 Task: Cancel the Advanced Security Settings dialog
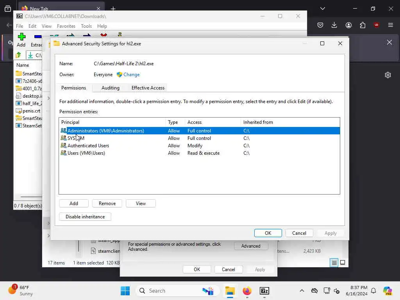point(299,233)
